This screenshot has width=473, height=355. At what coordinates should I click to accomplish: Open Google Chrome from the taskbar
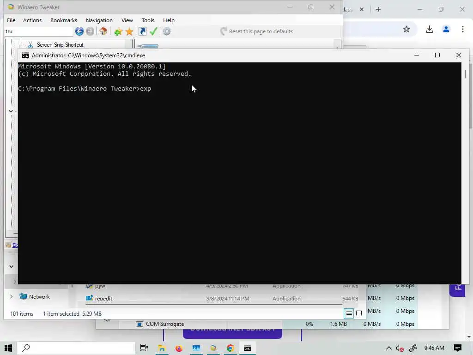(x=230, y=348)
